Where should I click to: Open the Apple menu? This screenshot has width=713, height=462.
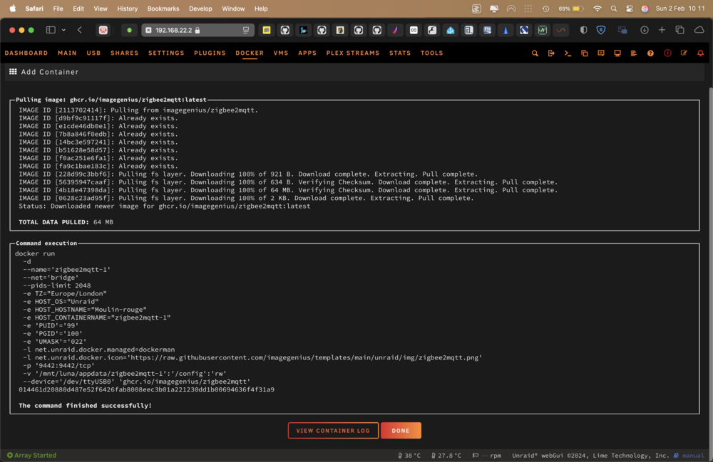13,8
